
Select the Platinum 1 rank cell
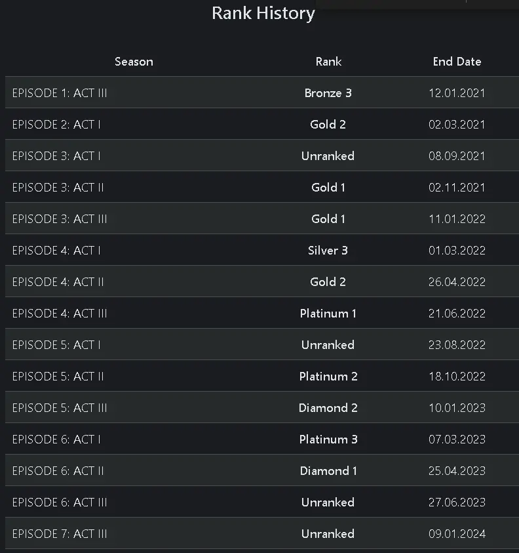click(x=328, y=314)
